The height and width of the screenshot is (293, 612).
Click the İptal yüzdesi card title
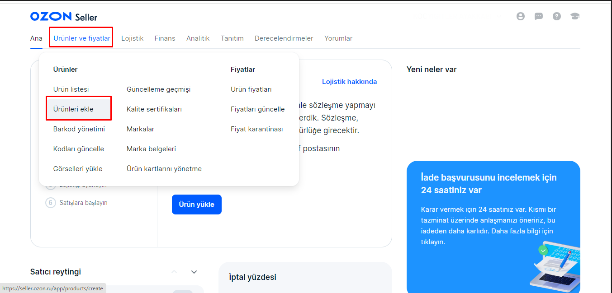click(x=253, y=277)
